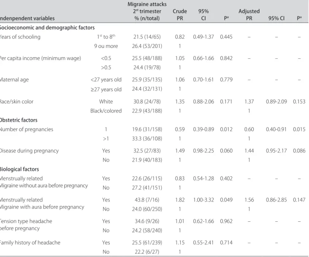The image size is (309, 257).
Task: Click the adjusted P value 0.086
Action: 299,151
